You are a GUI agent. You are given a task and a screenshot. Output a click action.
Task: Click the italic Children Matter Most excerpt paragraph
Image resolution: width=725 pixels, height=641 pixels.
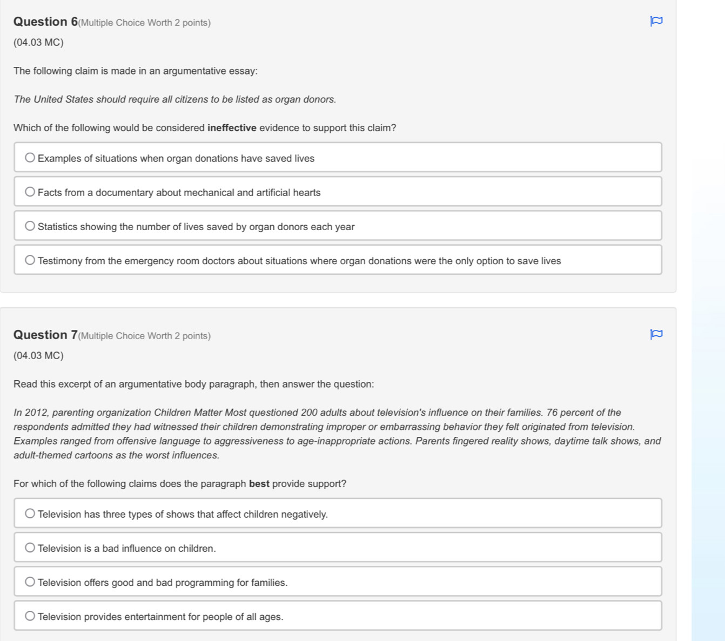337,434
